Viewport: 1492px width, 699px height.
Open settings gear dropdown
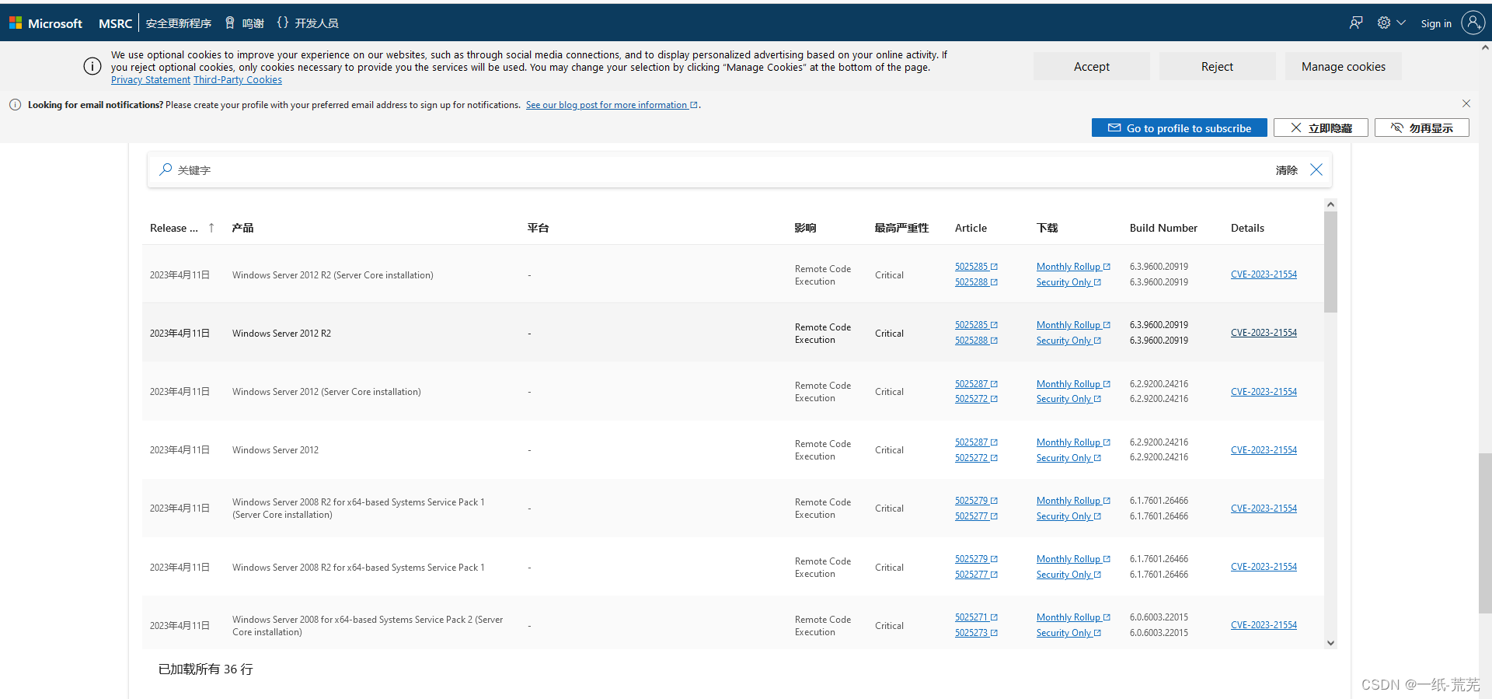coord(1391,23)
